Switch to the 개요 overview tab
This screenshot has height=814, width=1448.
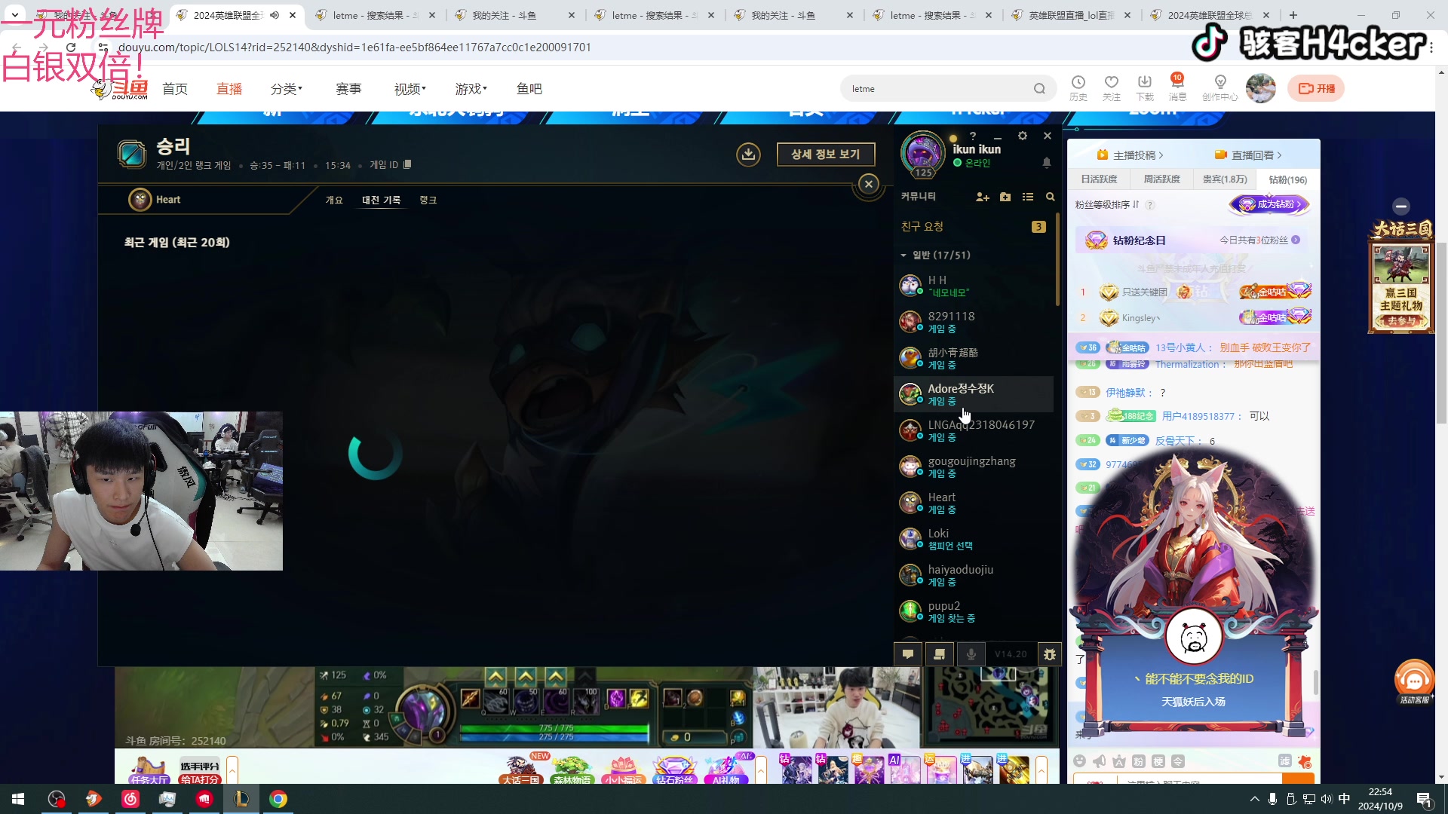coord(334,200)
